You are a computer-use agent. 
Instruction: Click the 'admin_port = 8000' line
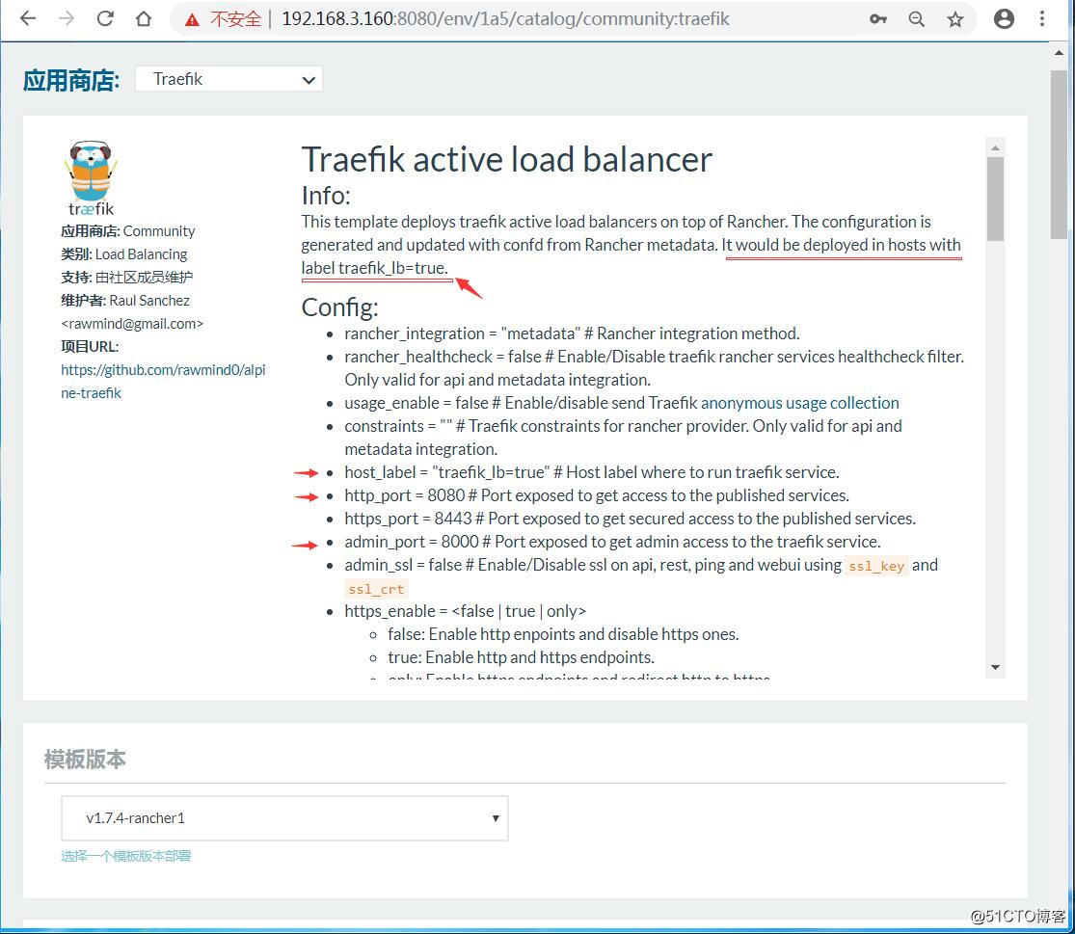point(612,542)
